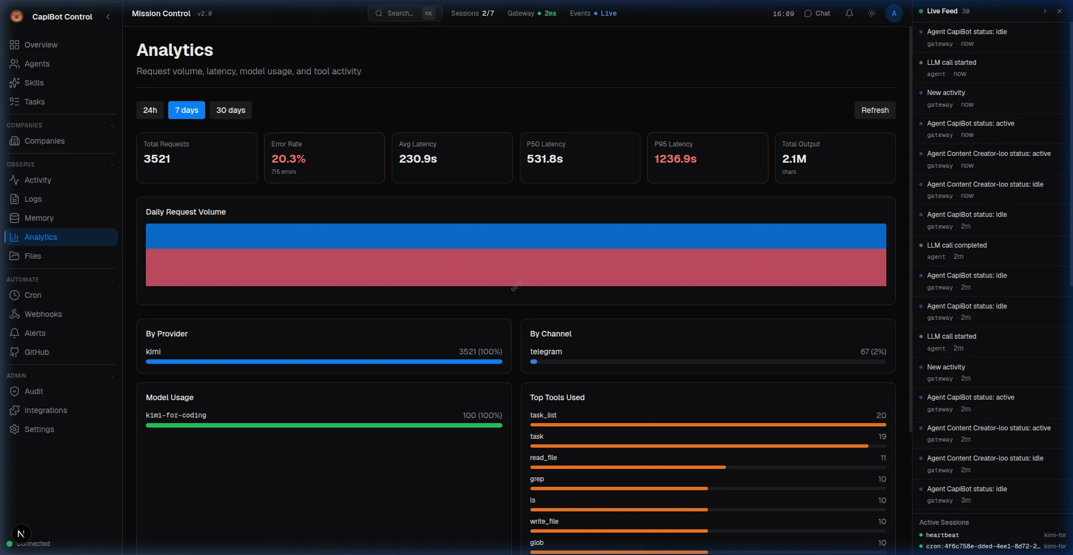
Task: Switch to the 30 days range
Action: click(230, 110)
